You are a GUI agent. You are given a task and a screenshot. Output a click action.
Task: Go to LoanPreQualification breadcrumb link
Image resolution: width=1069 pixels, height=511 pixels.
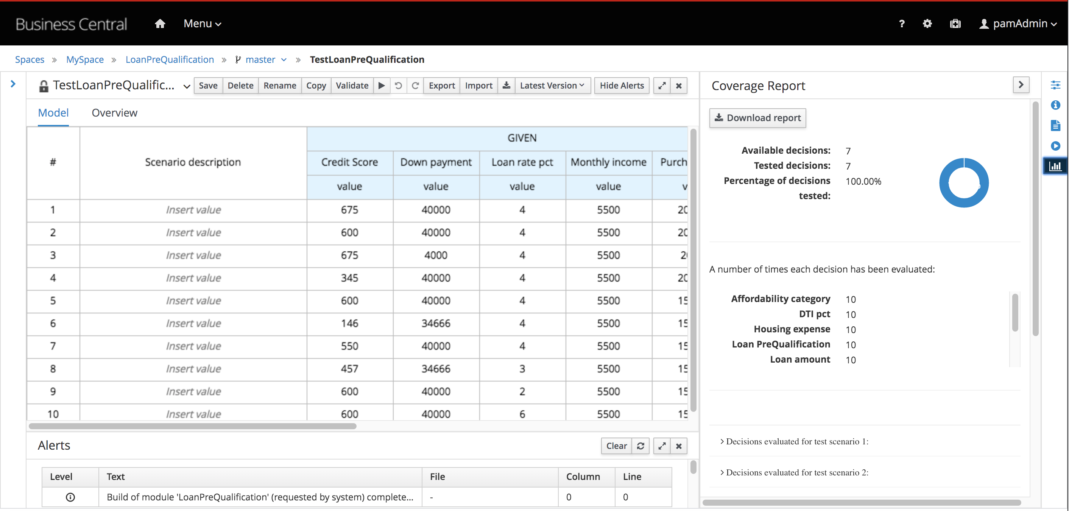pyautogui.click(x=169, y=60)
